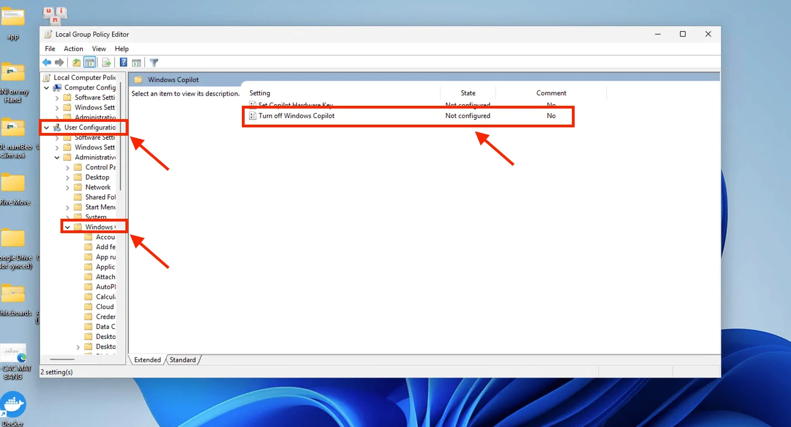The width and height of the screenshot is (791, 427).
Task: Toggle the Show/Hide Console Tree icon
Action: point(89,62)
